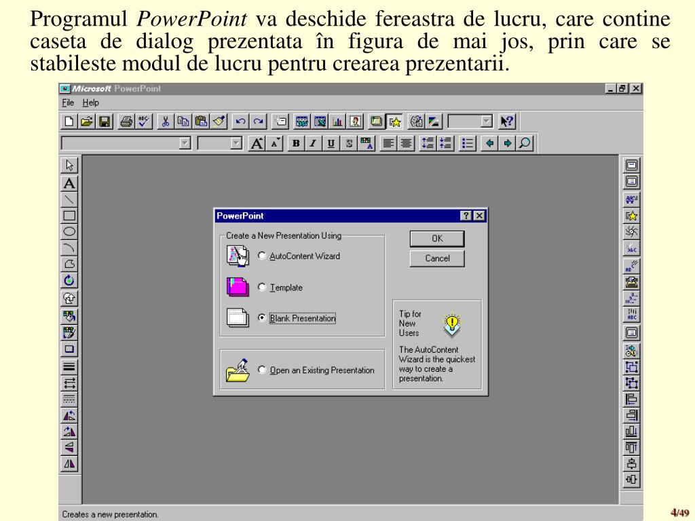Click the Spelling check ABC icon
This screenshot has width=695, height=521.
click(144, 121)
